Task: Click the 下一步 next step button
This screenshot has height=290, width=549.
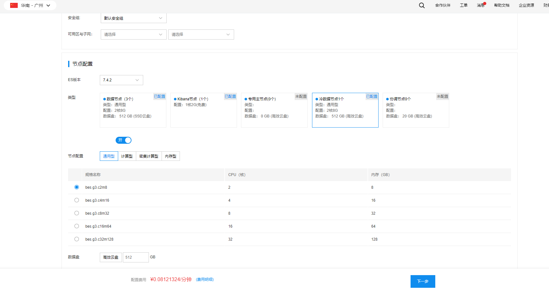Action: [423, 281]
